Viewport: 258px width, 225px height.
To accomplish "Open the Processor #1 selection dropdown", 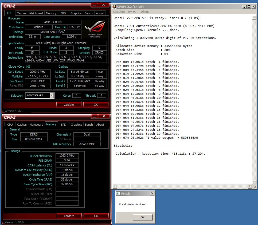I will coord(52,95).
